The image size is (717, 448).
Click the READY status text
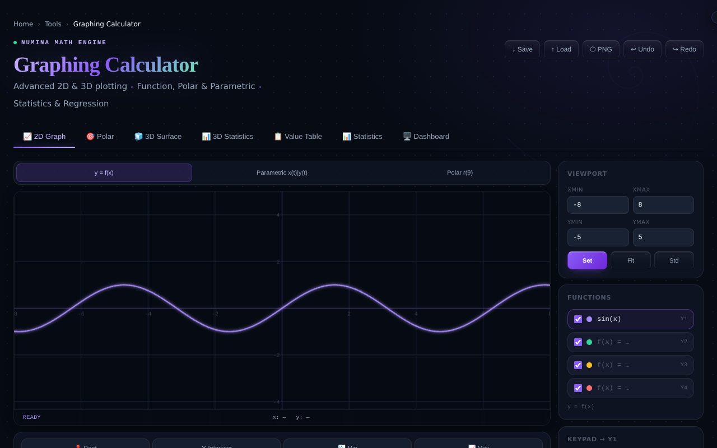coord(32,417)
